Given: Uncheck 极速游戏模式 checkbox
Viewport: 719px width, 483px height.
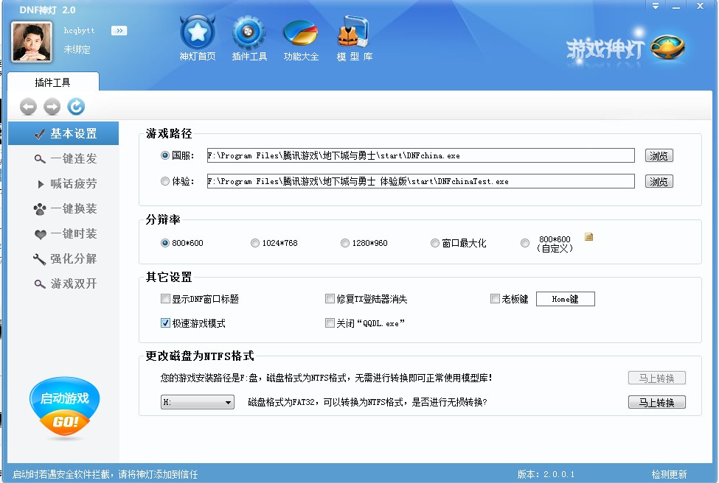Looking at the screenshot, I should coord(165,323).
